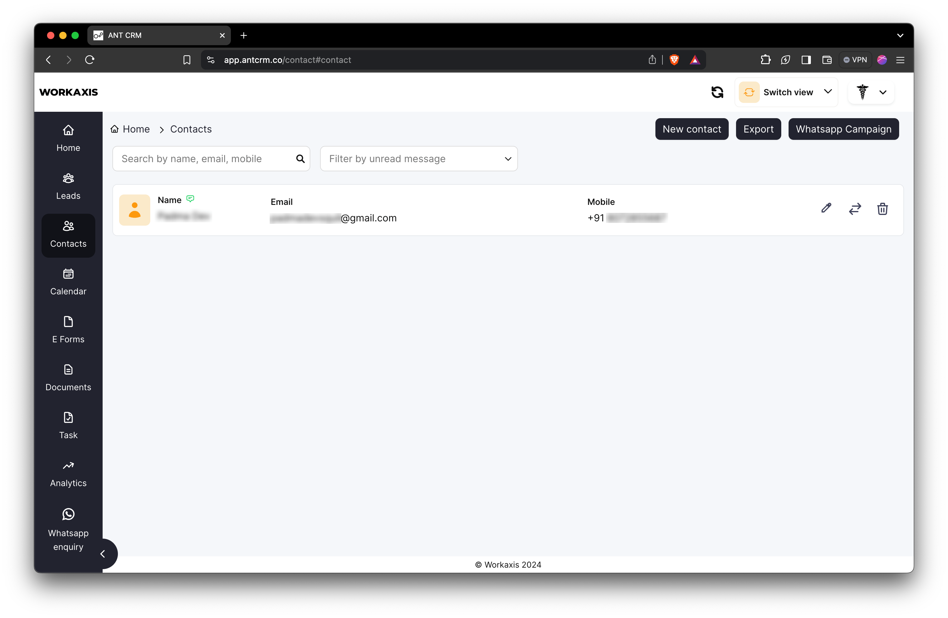Expand Filter by unread message dropdown
Image resolution: width=948 pixels, height=618 pixels.
419,159
